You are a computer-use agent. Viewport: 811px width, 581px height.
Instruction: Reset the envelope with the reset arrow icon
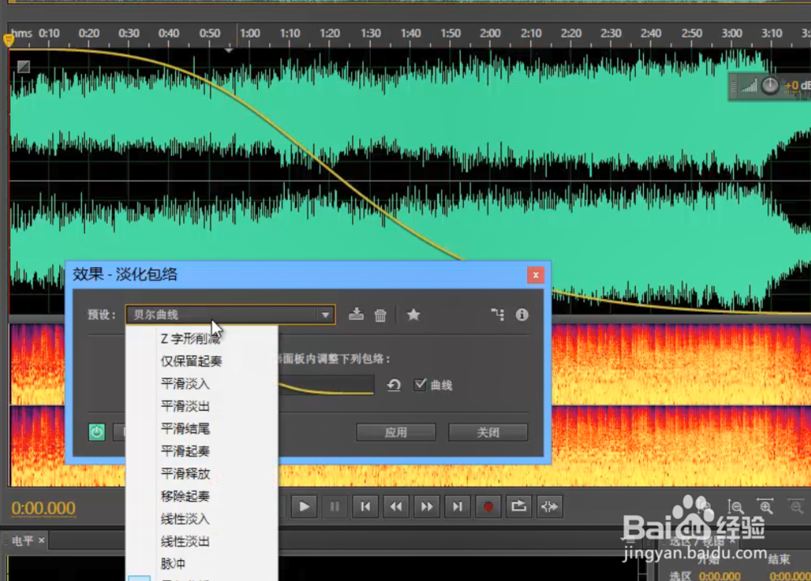[394, 385]
